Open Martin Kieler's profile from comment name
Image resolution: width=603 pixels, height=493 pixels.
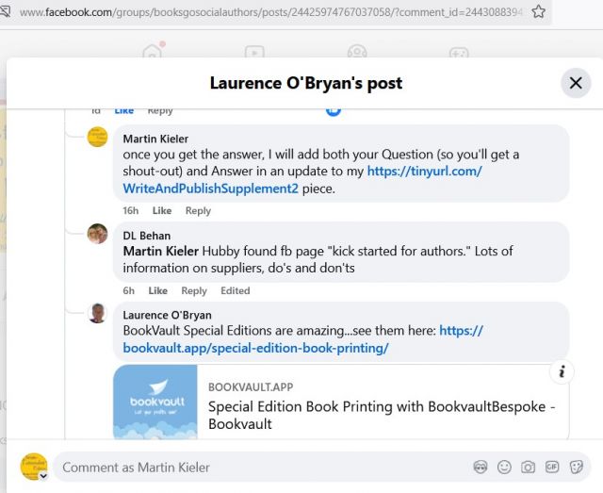pos(155,139)
